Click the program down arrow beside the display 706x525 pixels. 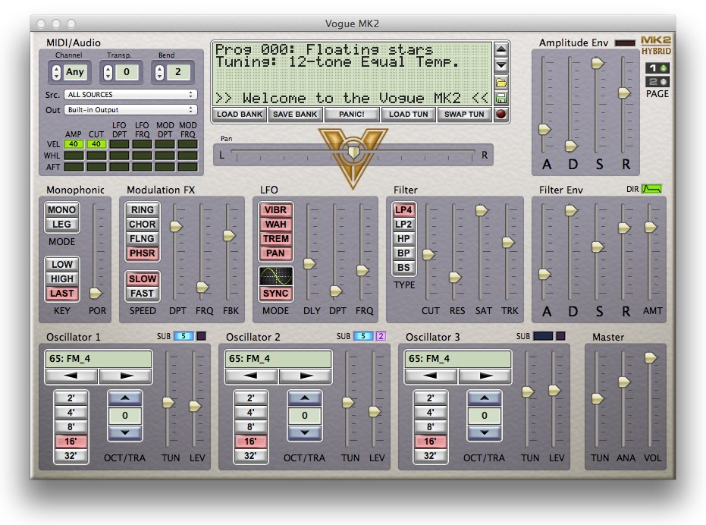click(x=501, y=65)
